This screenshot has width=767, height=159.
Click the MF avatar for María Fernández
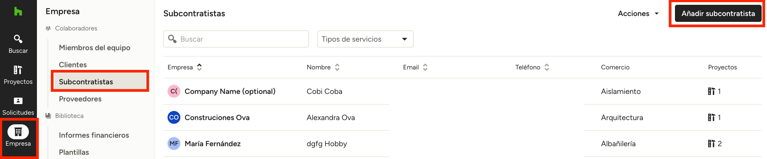tap(174, 144)
